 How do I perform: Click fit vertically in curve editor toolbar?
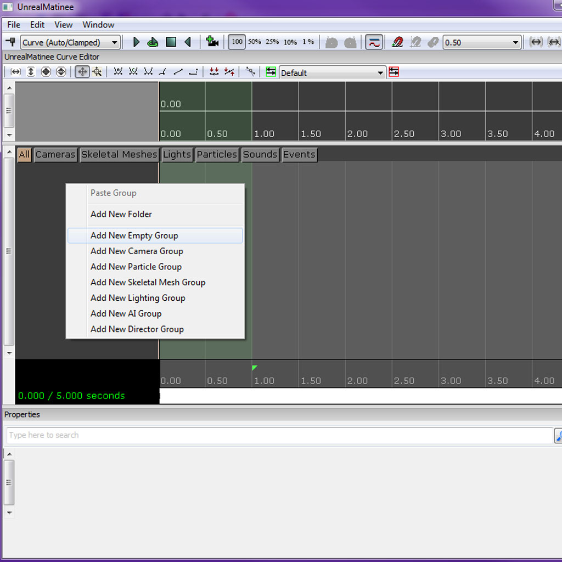(x=31, y=72)
